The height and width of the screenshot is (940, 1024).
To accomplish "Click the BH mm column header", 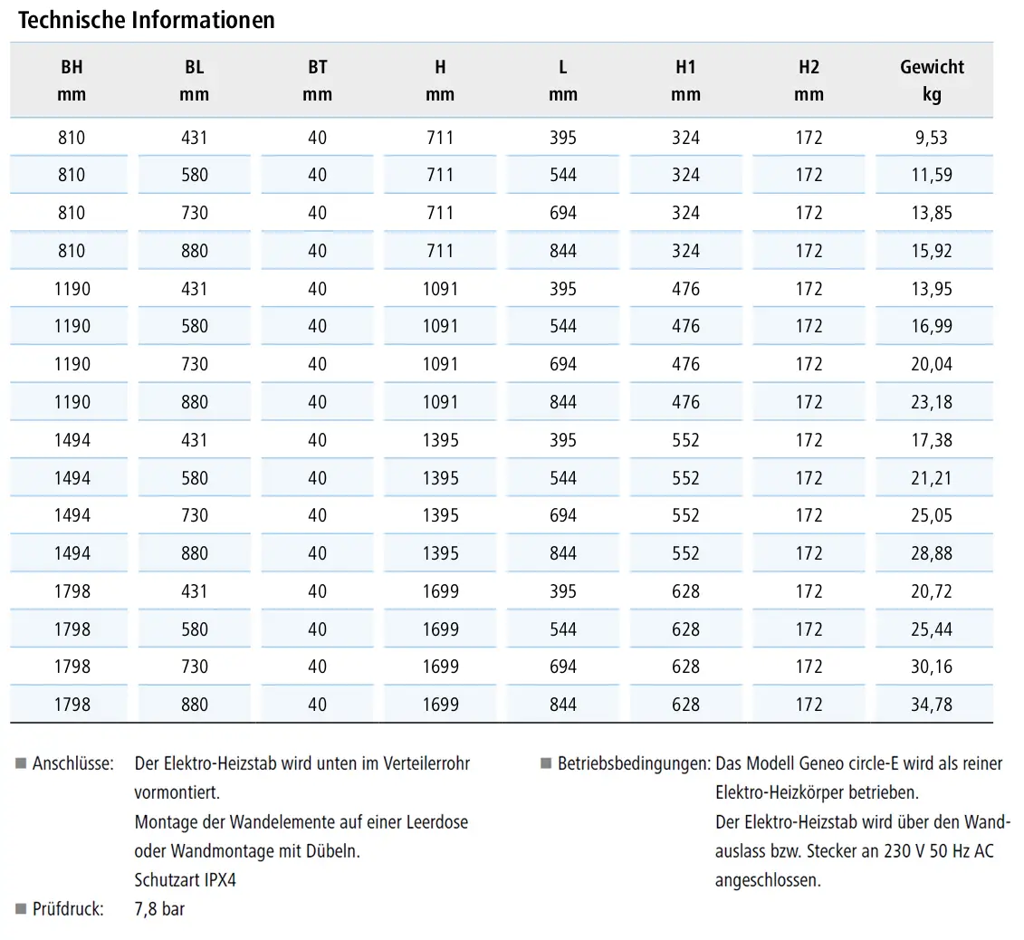I will [x=72, y=81].
